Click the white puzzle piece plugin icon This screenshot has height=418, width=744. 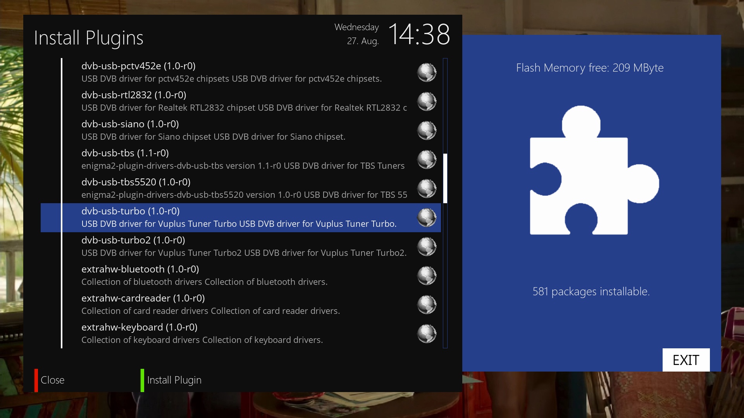pyautogui.click(x=594, y=170)
